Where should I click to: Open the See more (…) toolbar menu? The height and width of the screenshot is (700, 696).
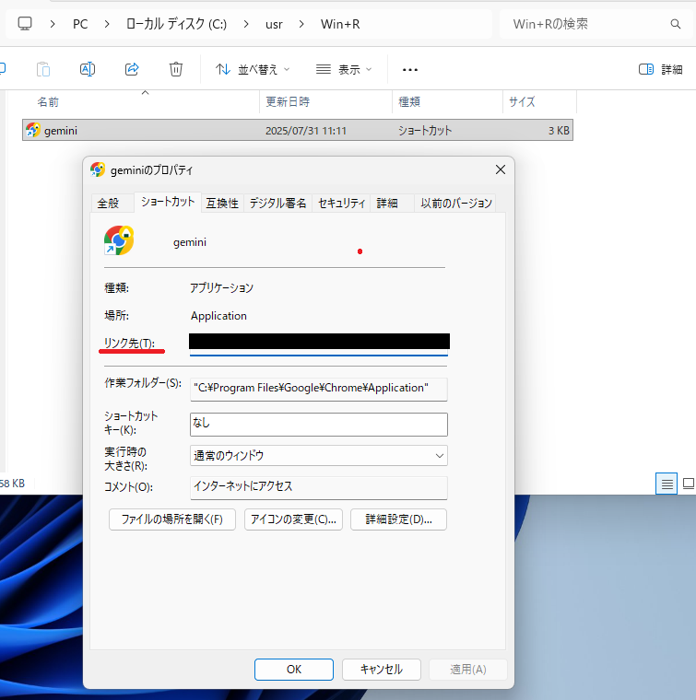tap(410, 69)
